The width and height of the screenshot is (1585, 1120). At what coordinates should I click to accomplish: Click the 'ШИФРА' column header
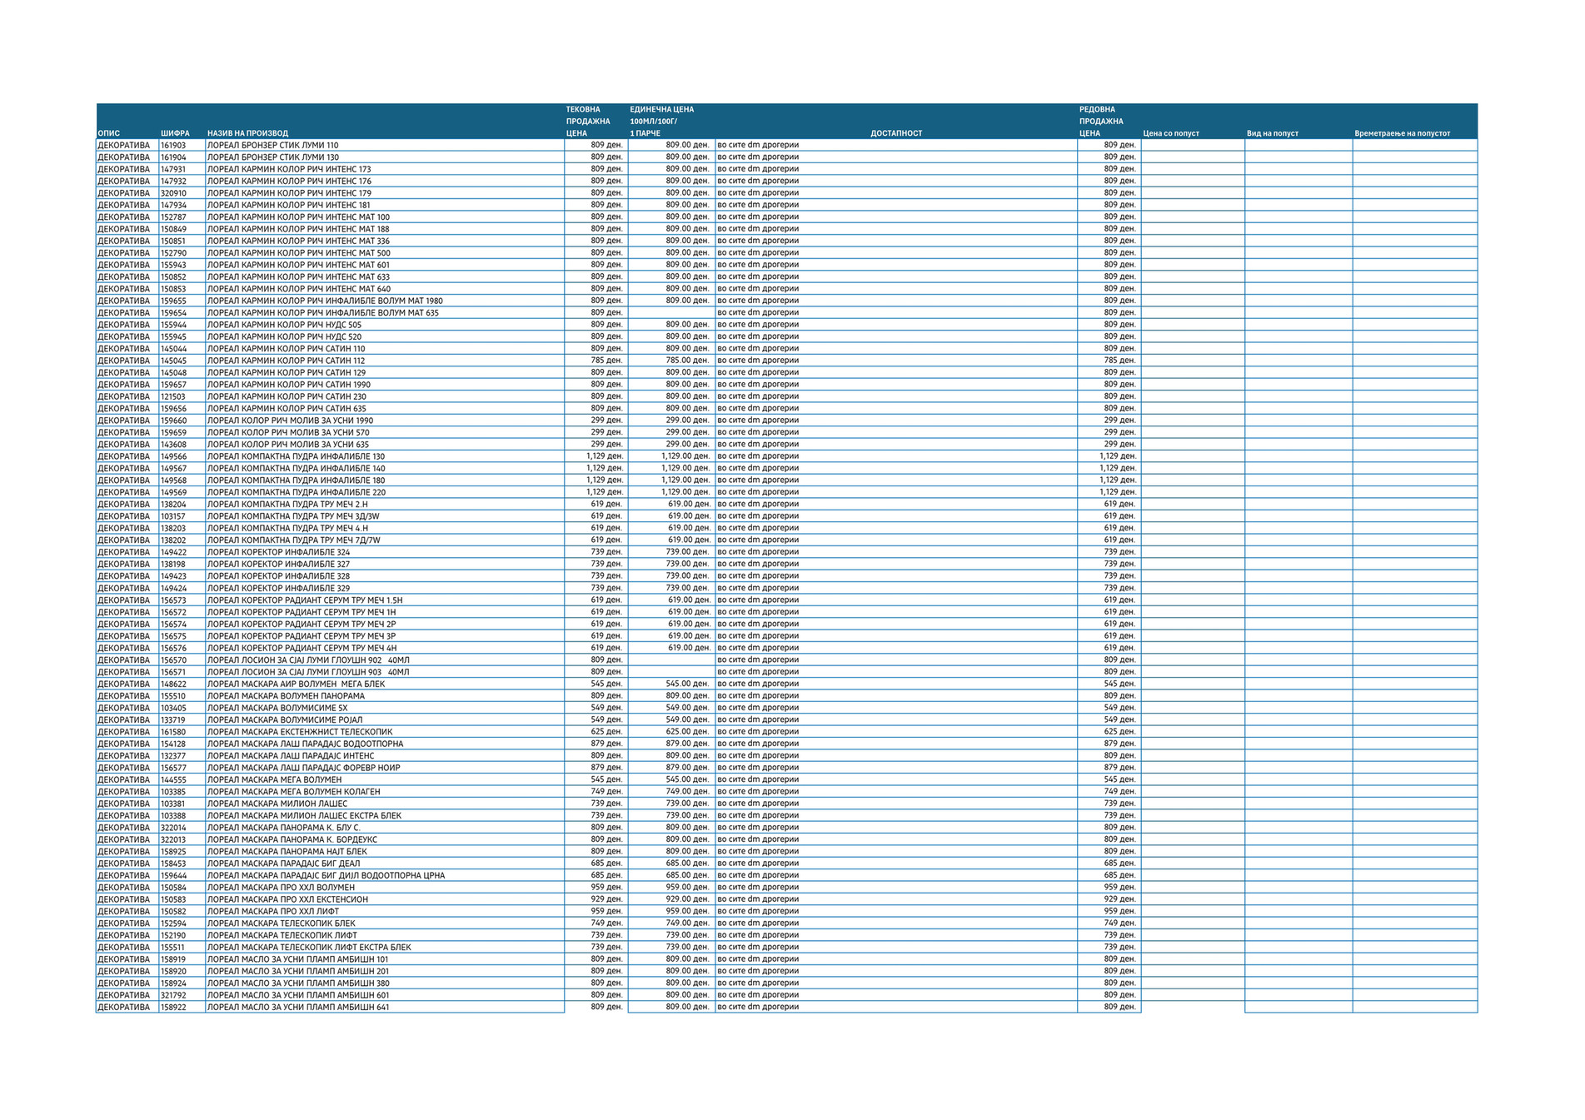175,133
